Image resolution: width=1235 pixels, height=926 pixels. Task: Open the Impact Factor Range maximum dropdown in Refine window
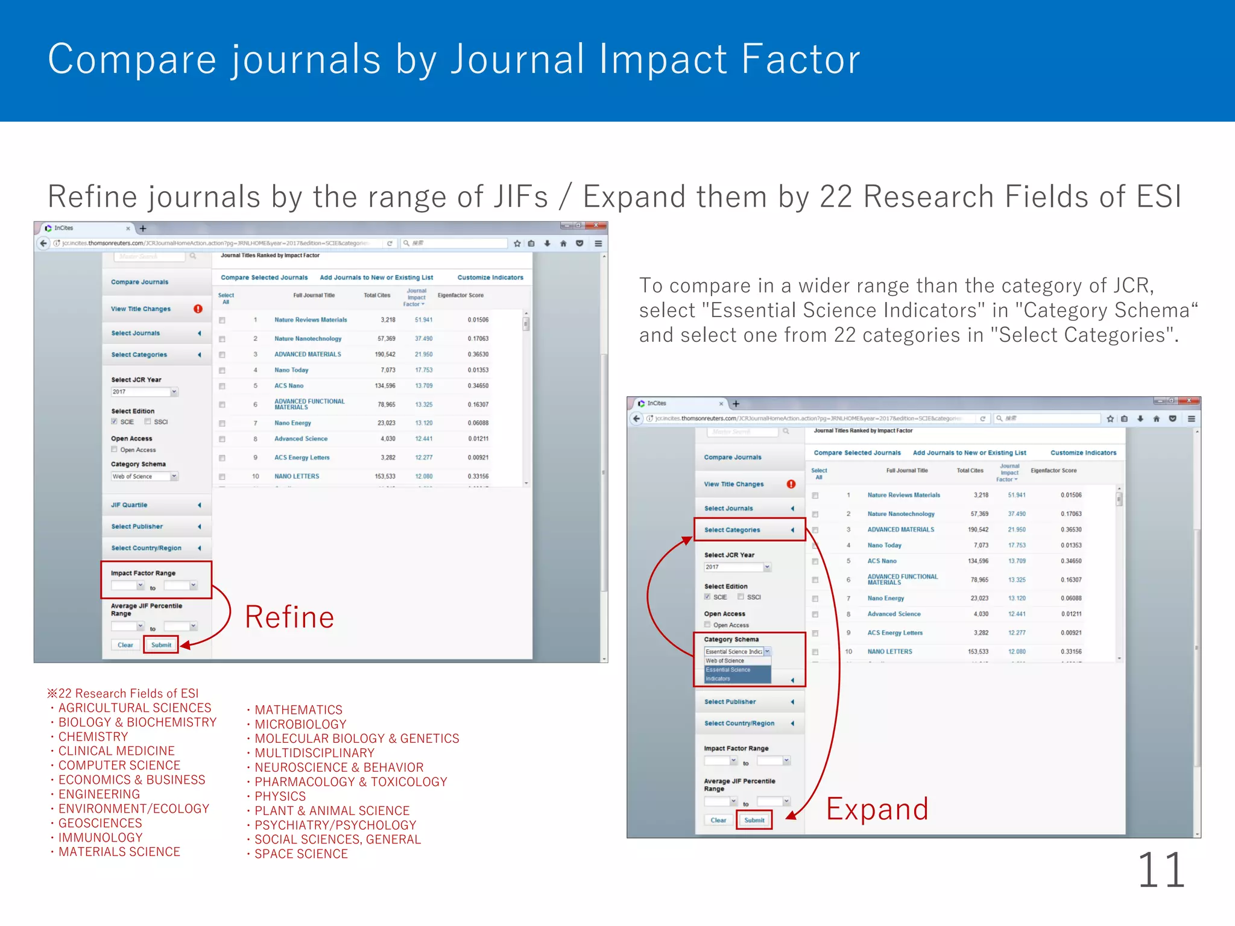click(181, 585)
